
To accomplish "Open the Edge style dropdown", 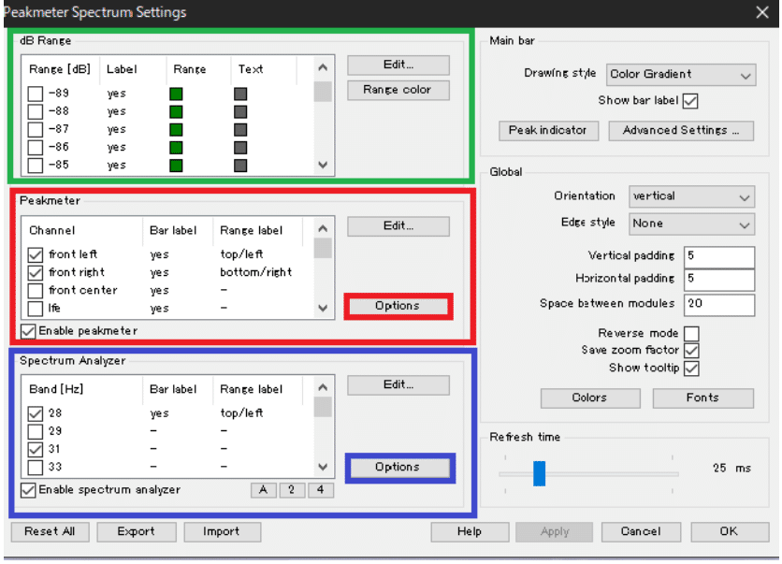I will coord(691,224).
